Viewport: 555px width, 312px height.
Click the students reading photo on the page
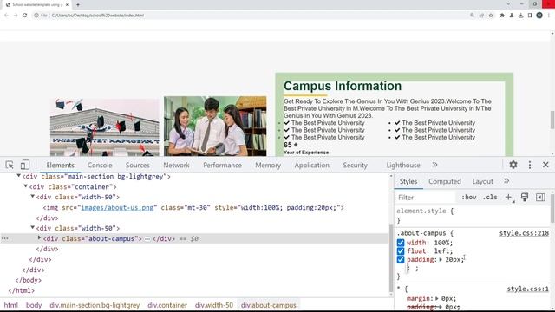[215, 126]
